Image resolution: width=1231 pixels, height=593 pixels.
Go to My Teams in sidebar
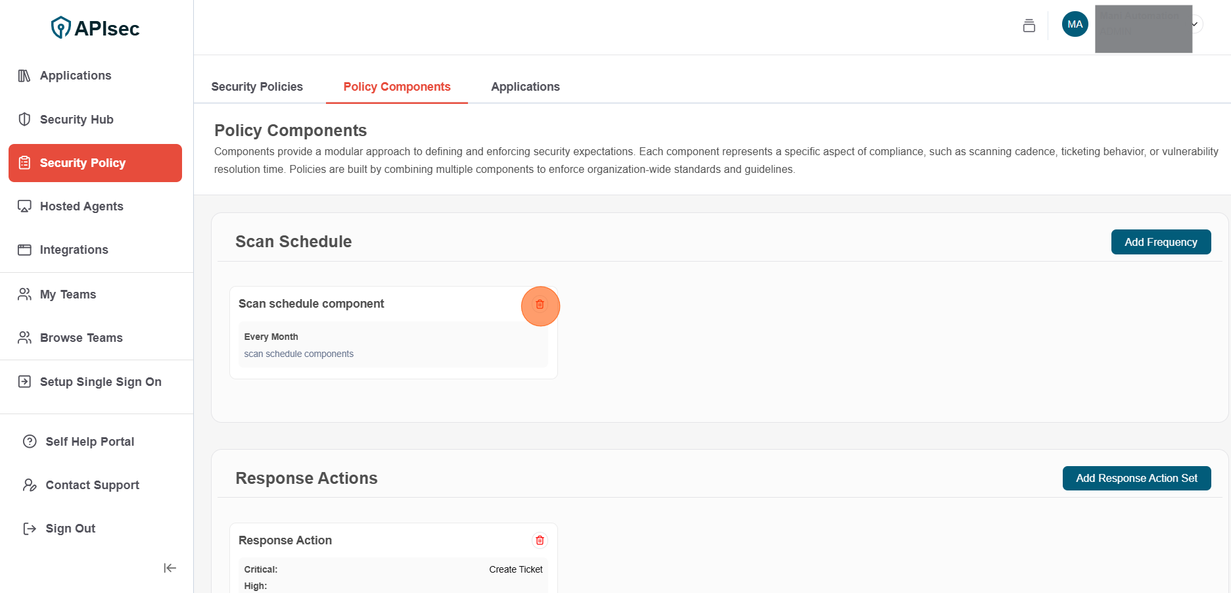click(68, 295)
